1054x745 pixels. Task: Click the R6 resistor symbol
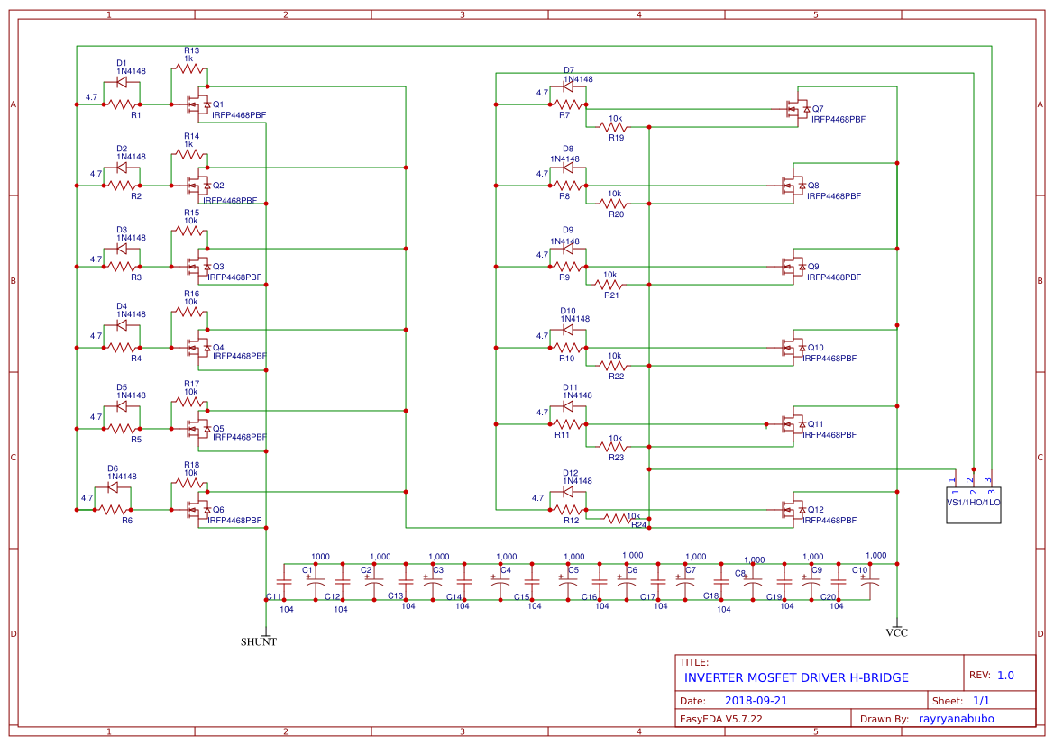[113, 510]
